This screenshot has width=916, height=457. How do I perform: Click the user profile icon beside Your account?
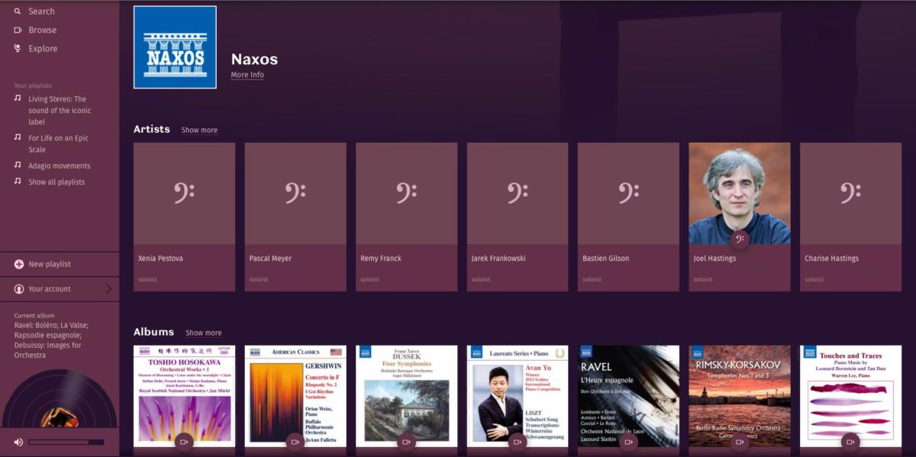[x=19, y=289]
